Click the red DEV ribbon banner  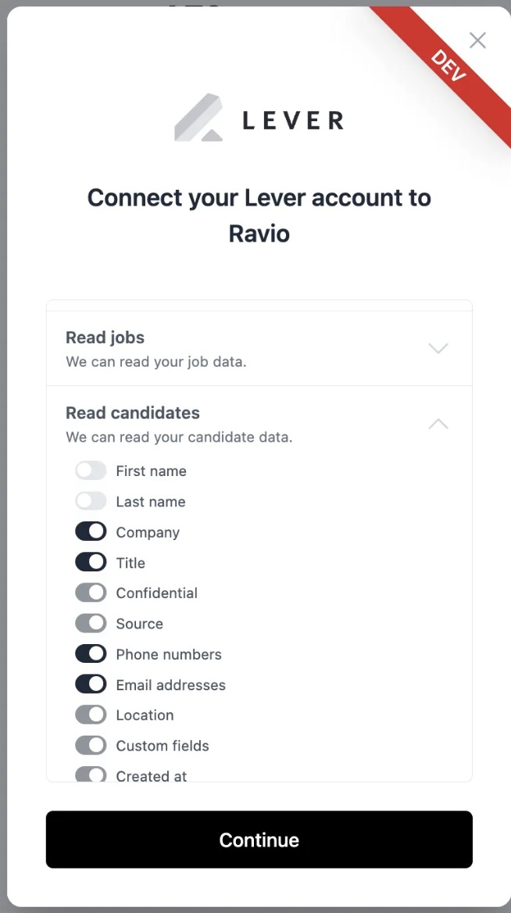coord(448,65)
